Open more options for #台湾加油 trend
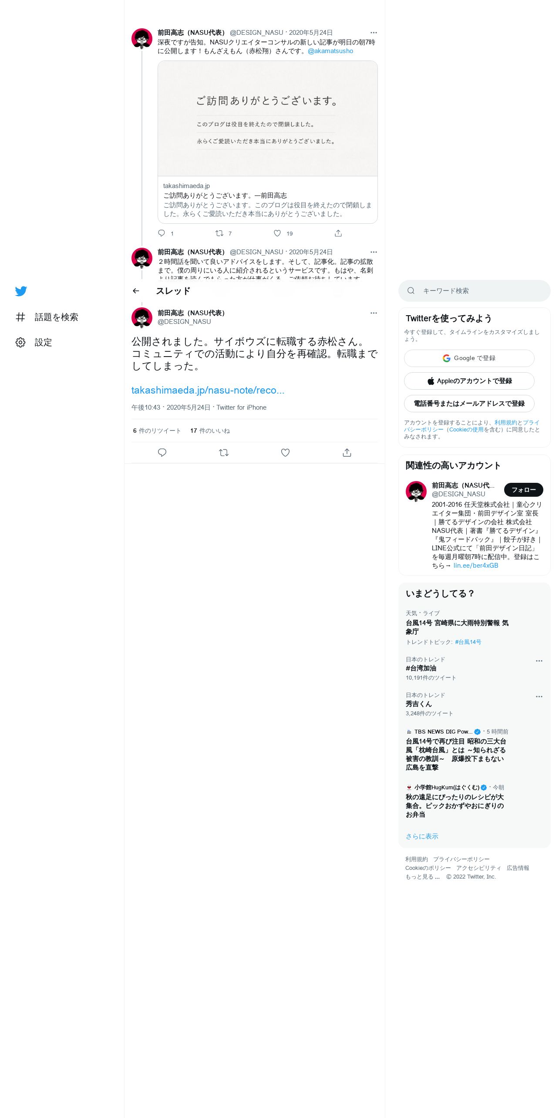 pos(539,661)
